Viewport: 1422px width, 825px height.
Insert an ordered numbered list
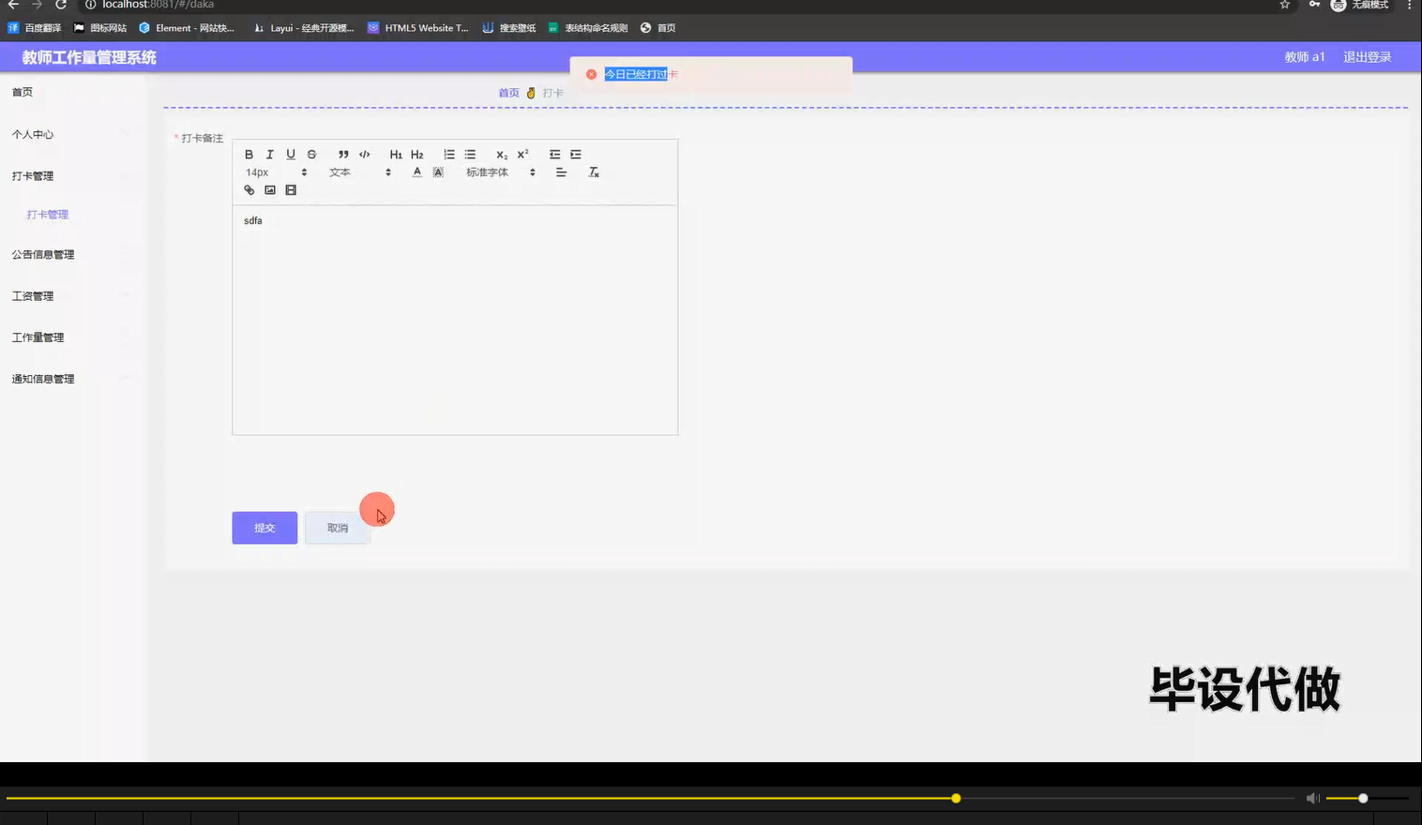[x=449, y=155]
